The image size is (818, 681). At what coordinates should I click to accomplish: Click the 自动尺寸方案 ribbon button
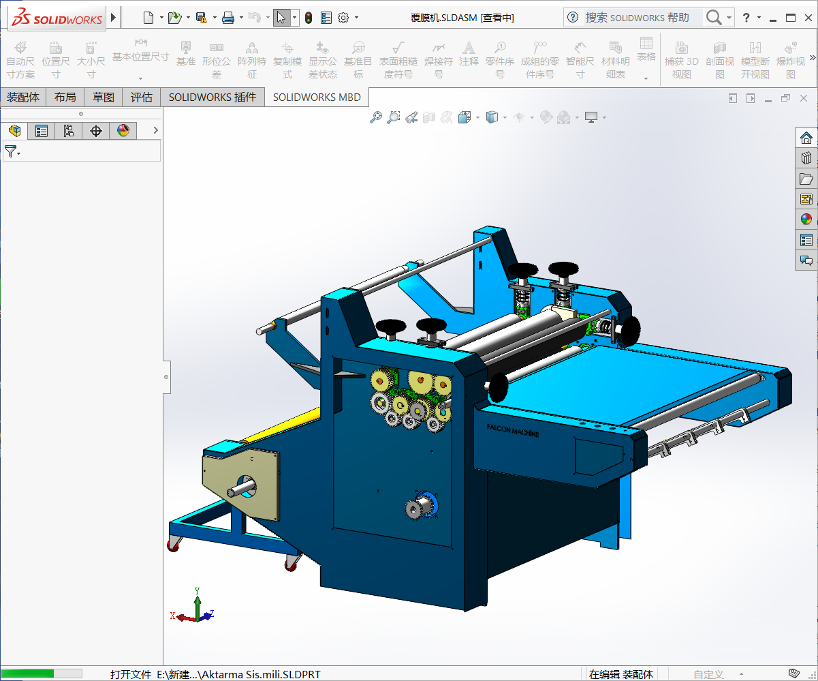tap(20, 59)
